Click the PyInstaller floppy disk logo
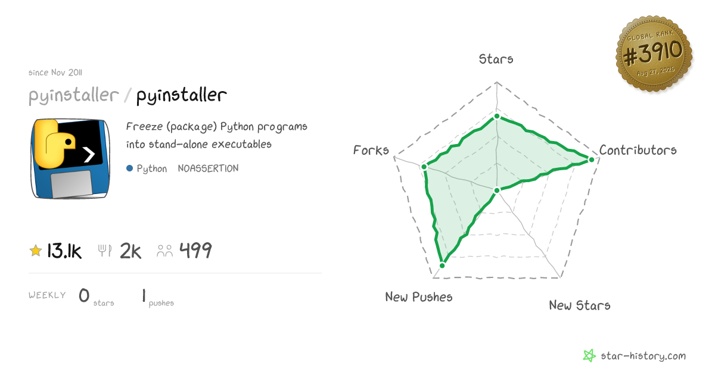Image resolution: width=715 pixels, height=375 pixels. [x=70, y=158]
